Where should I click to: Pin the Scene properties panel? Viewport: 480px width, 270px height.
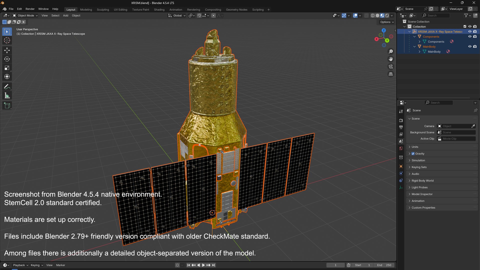(475, 110)
